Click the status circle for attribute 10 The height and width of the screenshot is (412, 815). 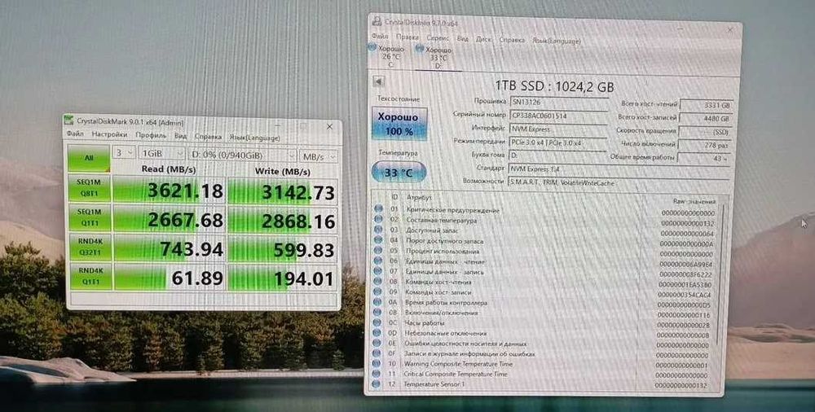coord(377,364)
